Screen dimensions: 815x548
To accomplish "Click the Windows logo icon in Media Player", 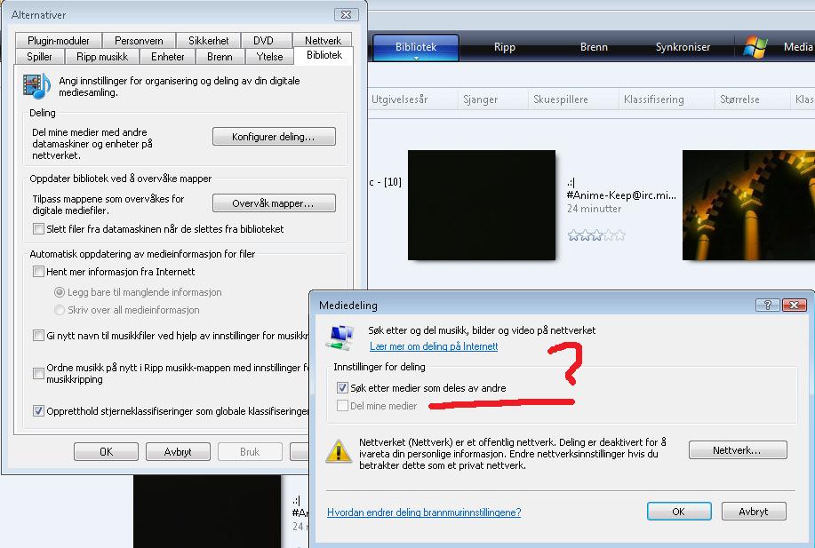I will point(755,47).
